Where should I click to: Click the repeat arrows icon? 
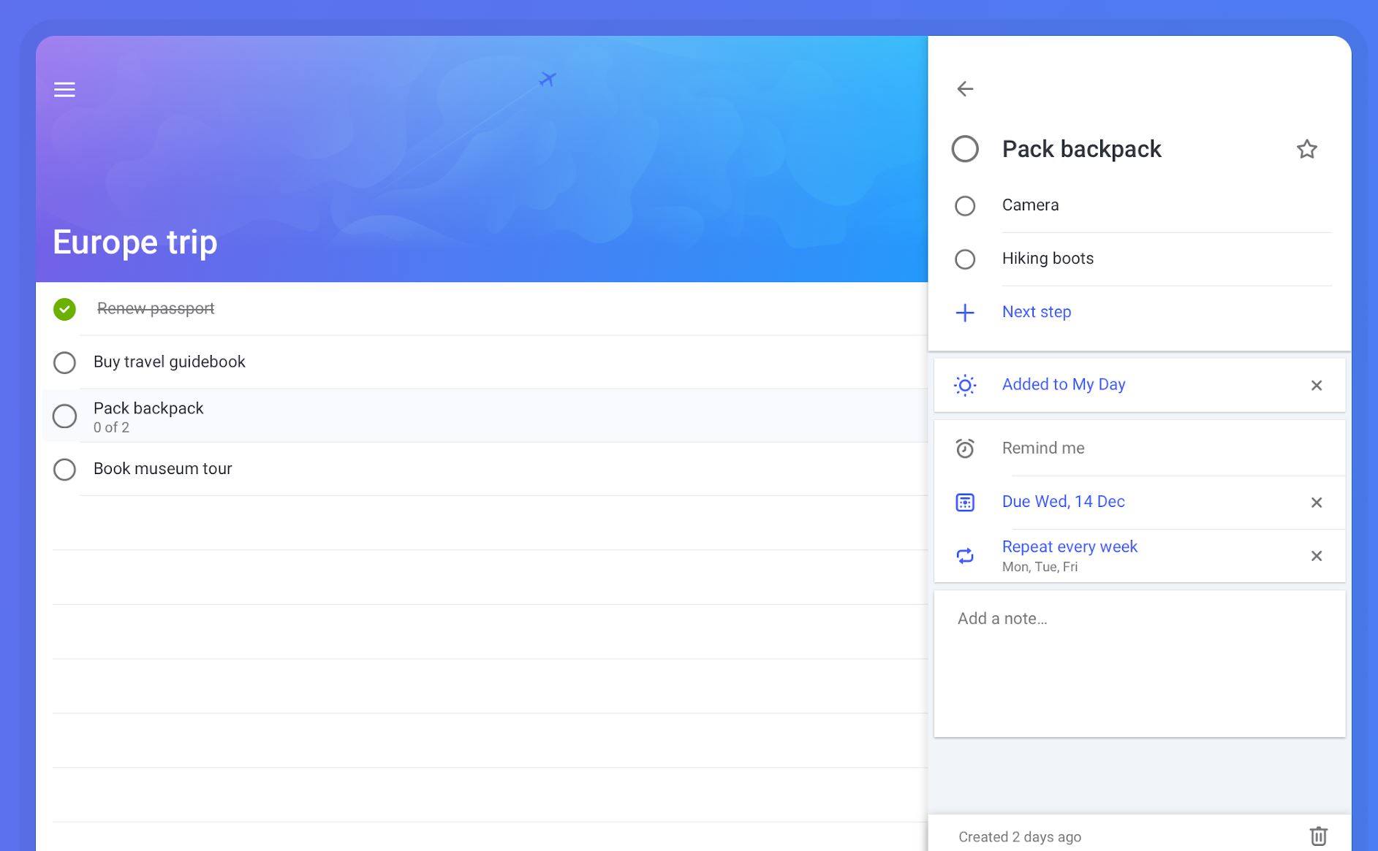pos(965,556)
